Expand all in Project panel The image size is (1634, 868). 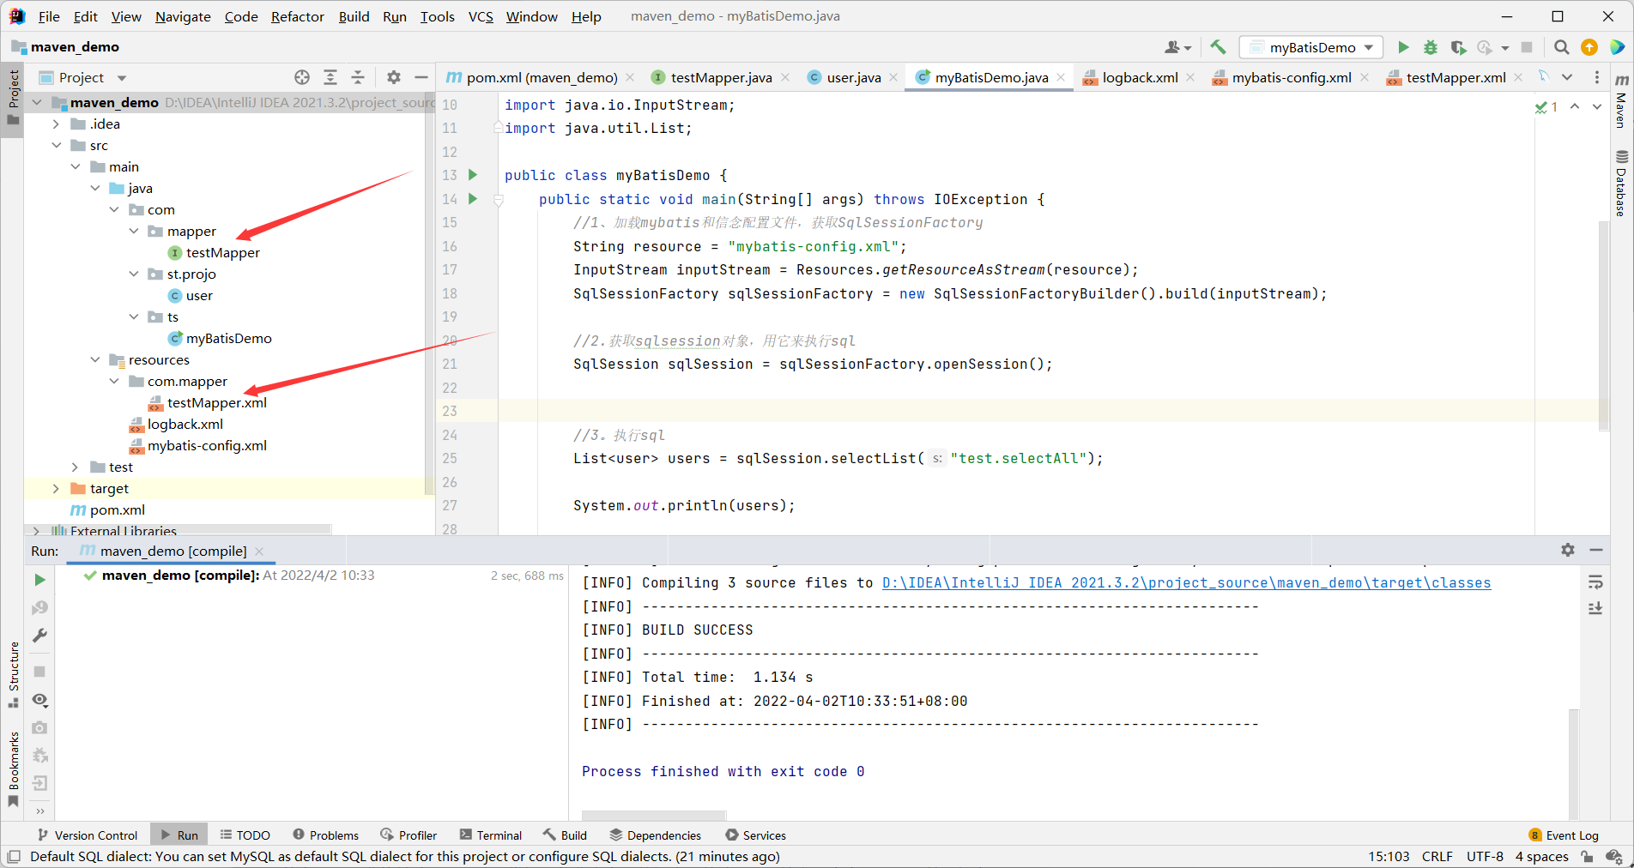[x=330, y=77]
